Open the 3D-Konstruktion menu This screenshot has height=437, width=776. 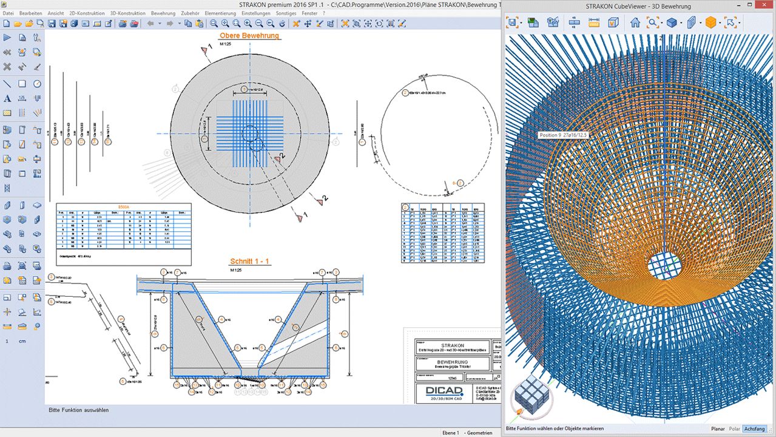127,13
